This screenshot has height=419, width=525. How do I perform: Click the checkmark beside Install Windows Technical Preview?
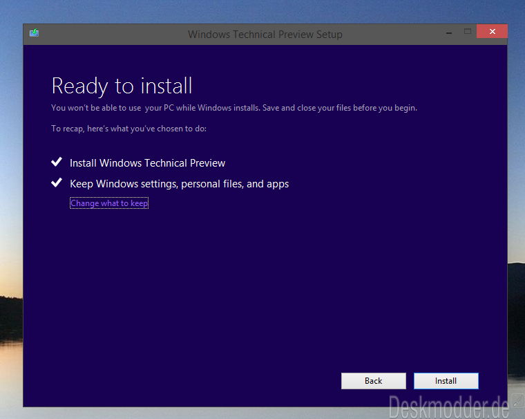pyautogui.click(x=57, y=162)
